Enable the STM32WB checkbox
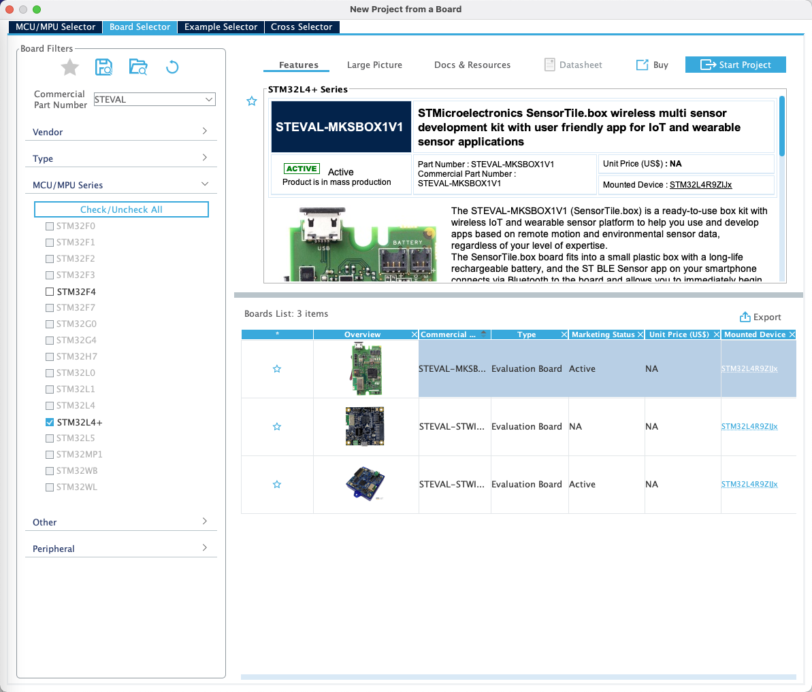This screenshot has width=812, height=692. click(50, 471)
